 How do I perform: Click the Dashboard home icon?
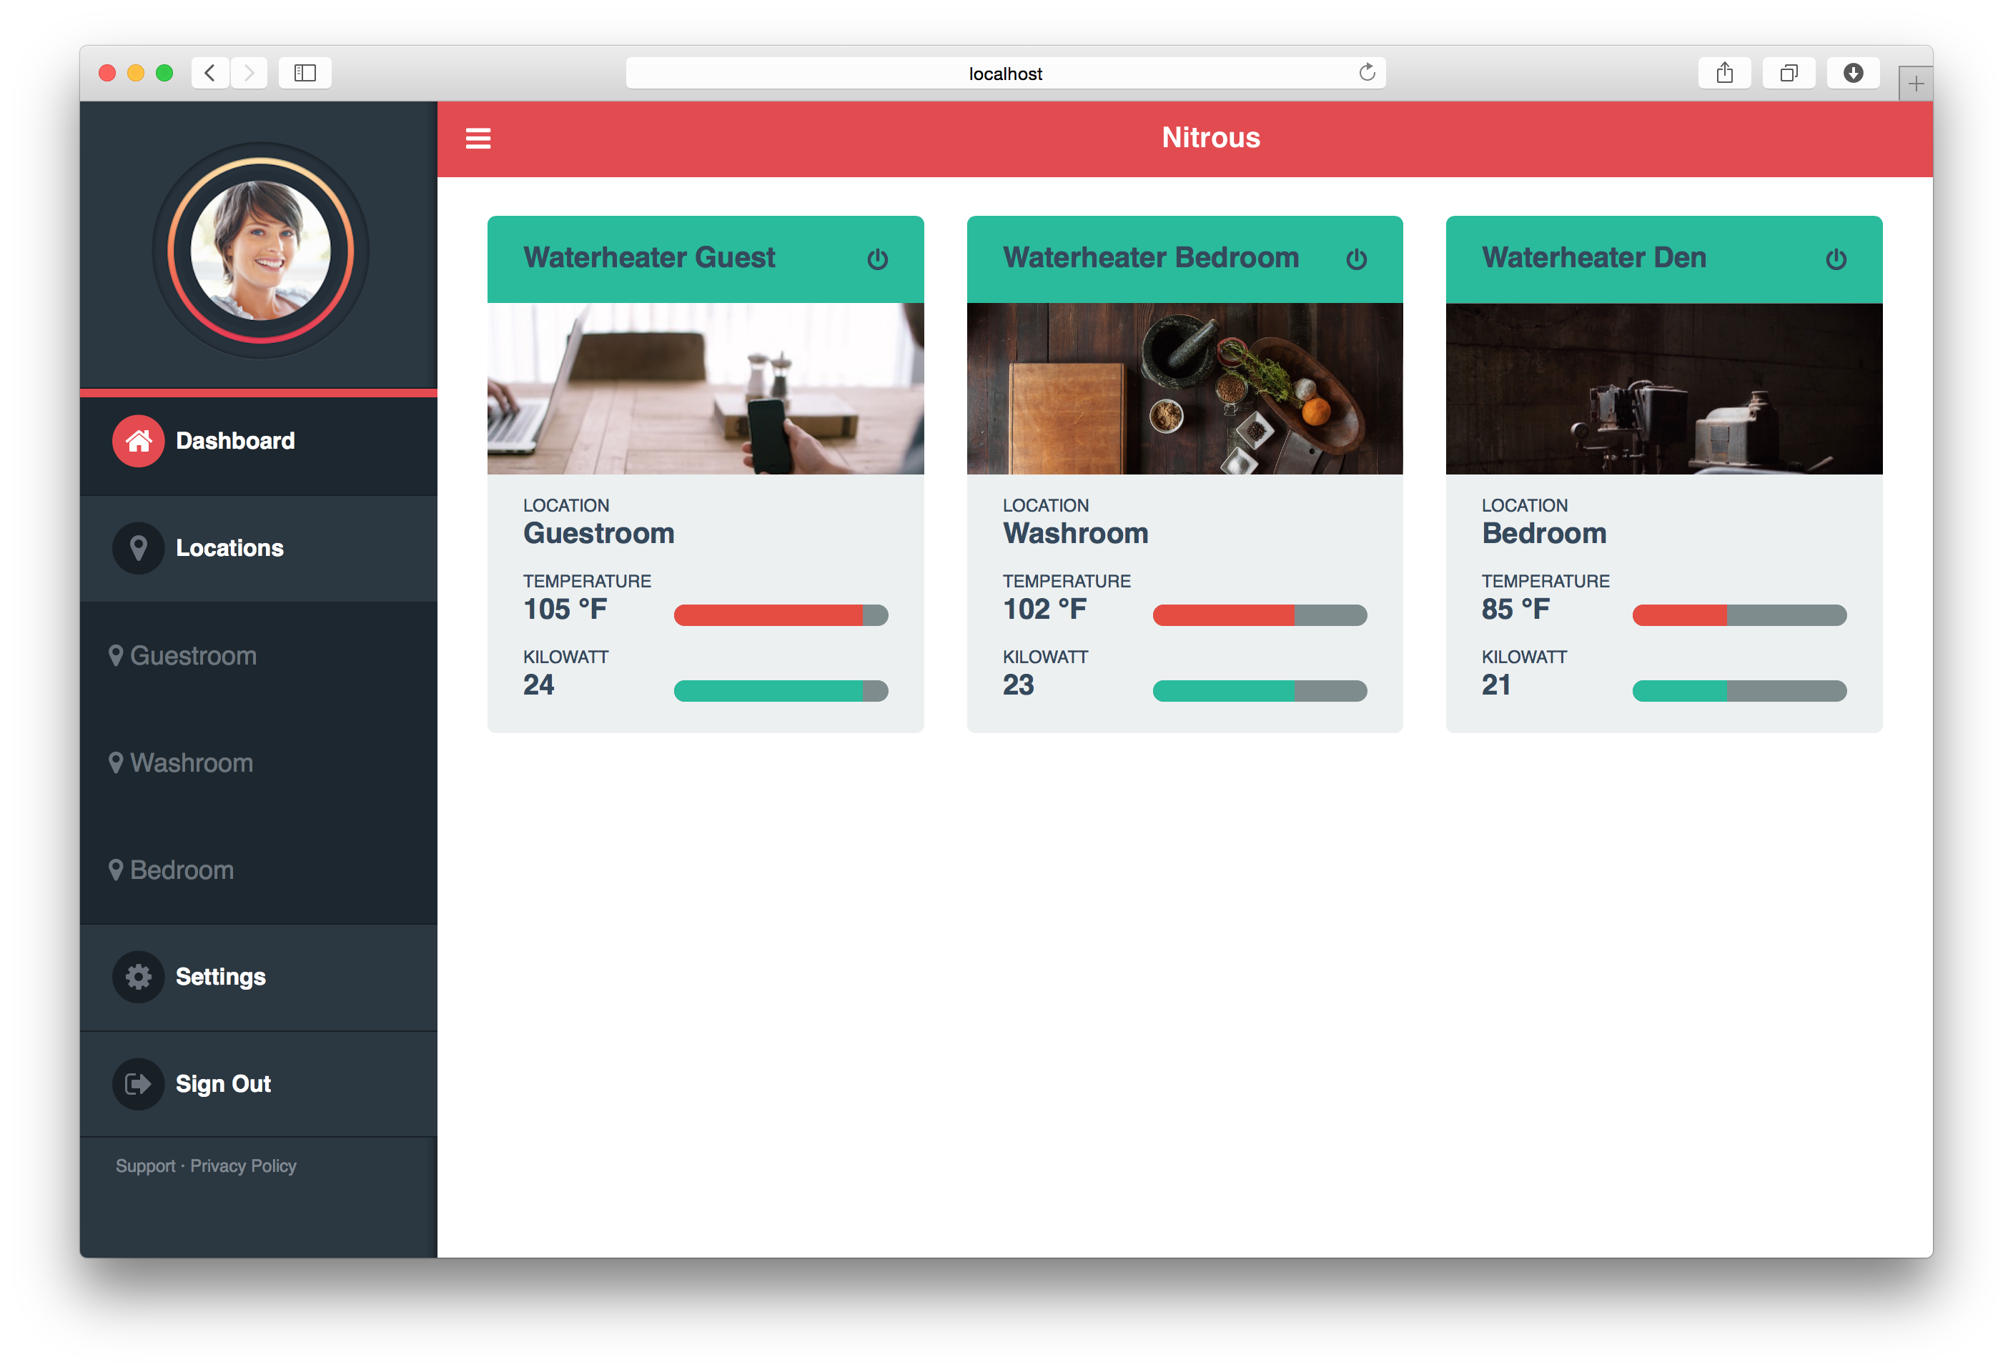click(139, 442)
